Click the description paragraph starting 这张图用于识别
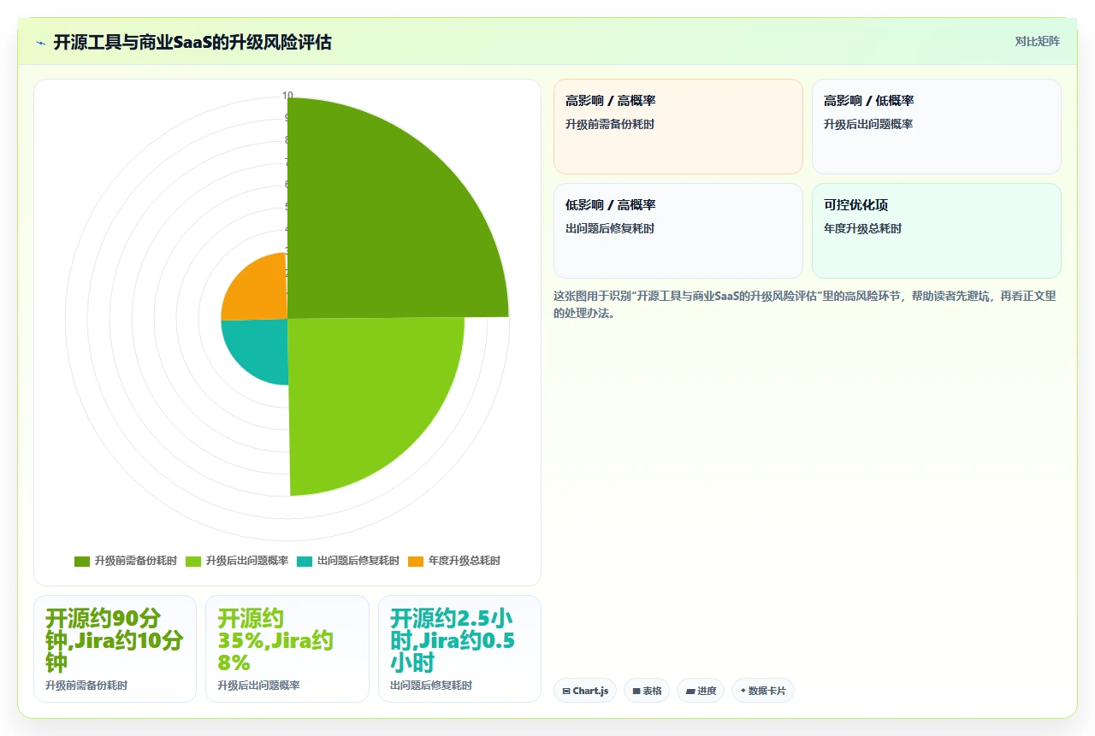1095x736 pixels. (806, 304)
